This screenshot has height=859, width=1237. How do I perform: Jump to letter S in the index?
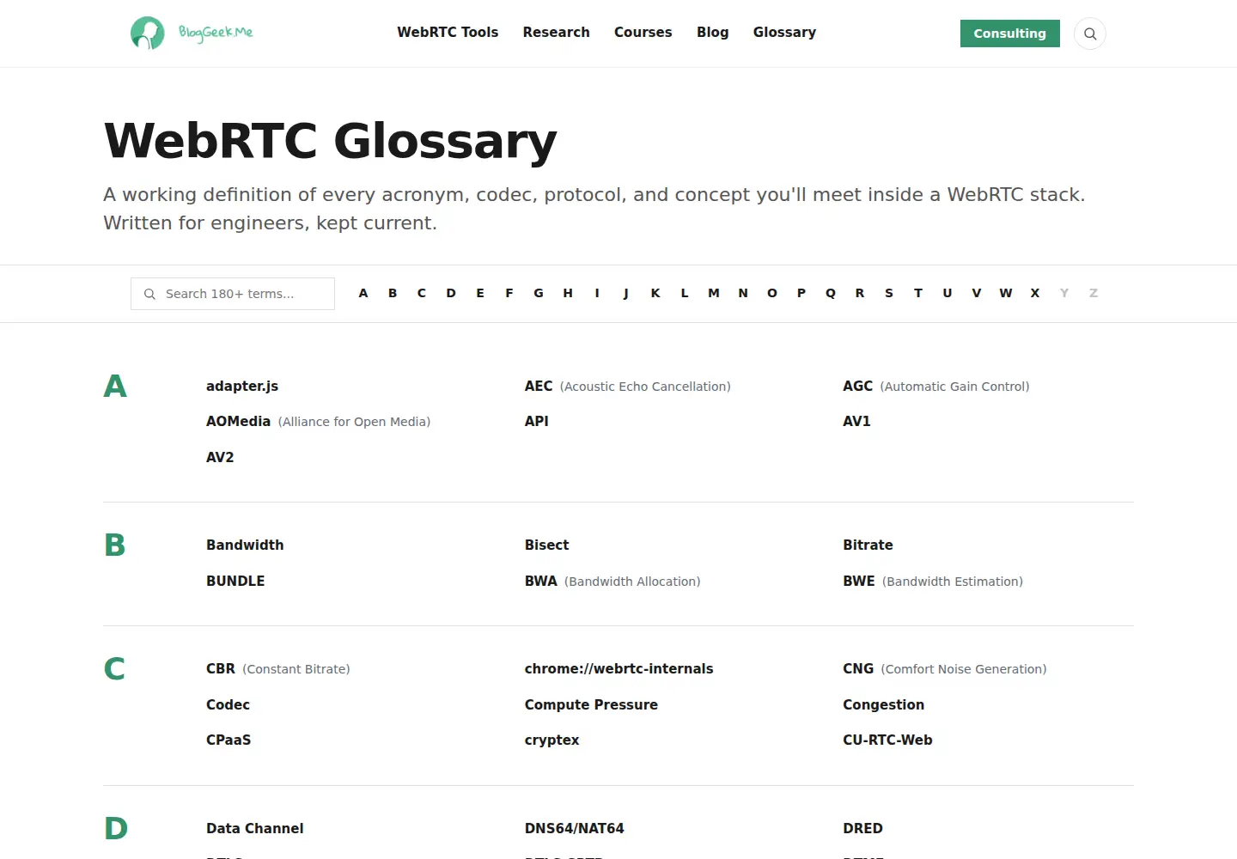click(889, 293)
